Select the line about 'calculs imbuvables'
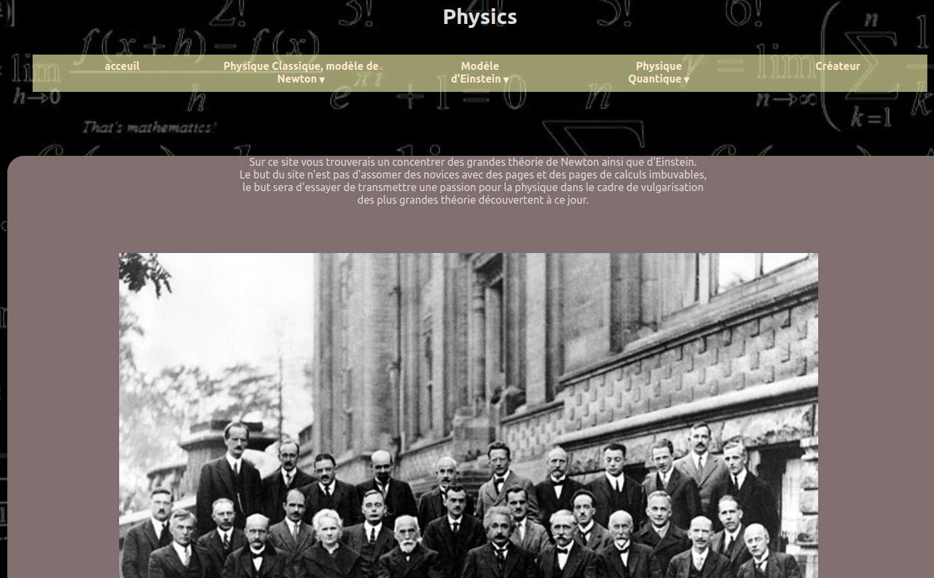Screen dimensions: 934x578 (473, 174)
